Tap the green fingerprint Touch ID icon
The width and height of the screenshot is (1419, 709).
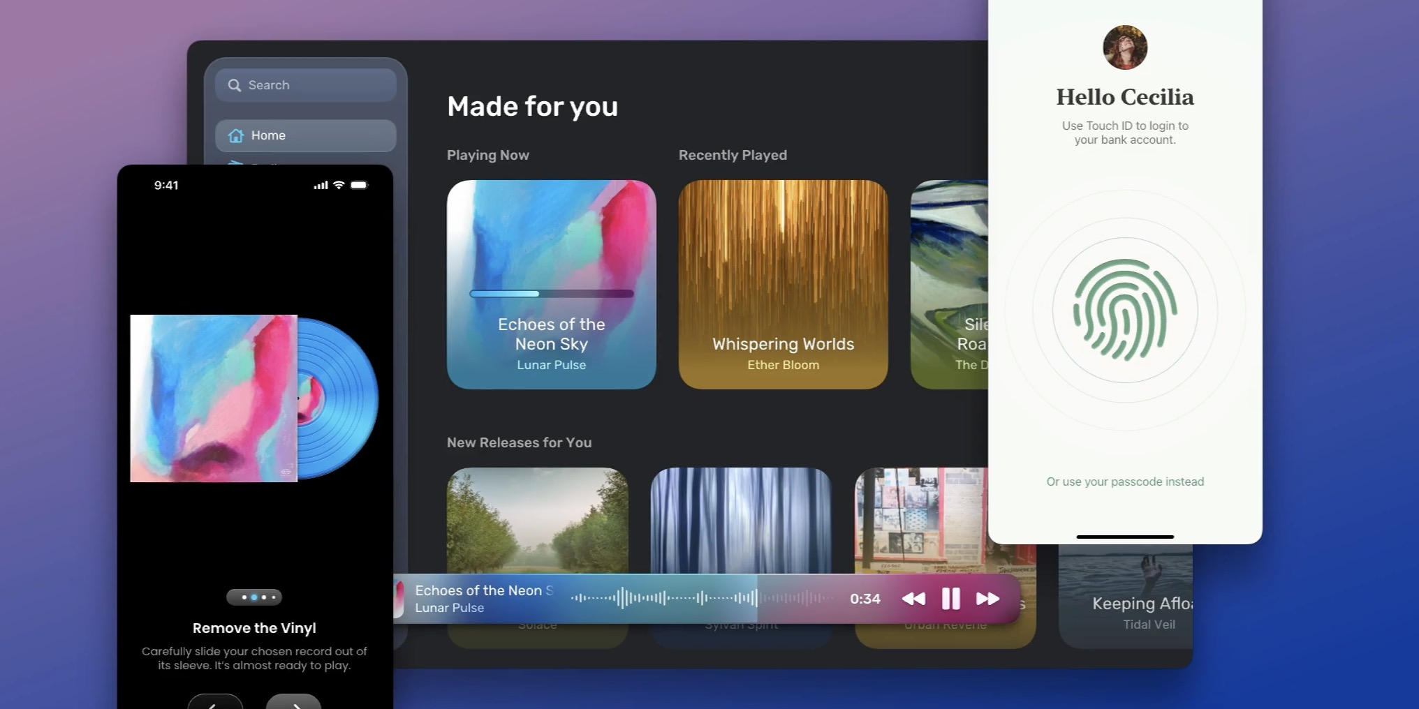click(x=1124, y=310)
